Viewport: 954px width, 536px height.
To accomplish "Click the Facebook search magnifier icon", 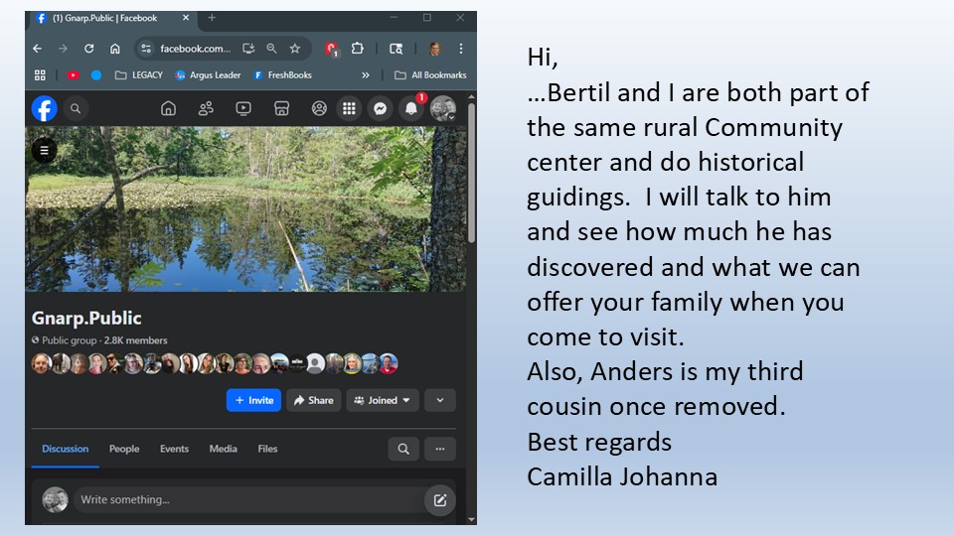I will 76,109.
